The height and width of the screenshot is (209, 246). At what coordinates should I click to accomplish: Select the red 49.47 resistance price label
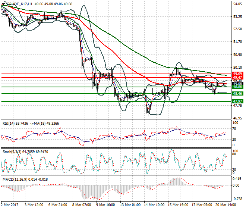pyautogui.click(x=237, y=78)
